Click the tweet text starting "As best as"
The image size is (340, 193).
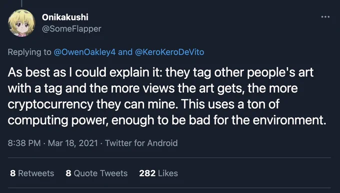click(167, 96)
